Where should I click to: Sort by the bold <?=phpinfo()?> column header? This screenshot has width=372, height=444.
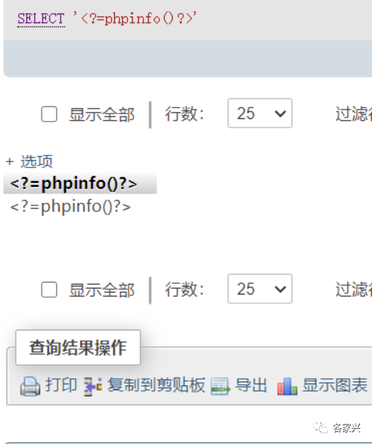click(74, 183)
